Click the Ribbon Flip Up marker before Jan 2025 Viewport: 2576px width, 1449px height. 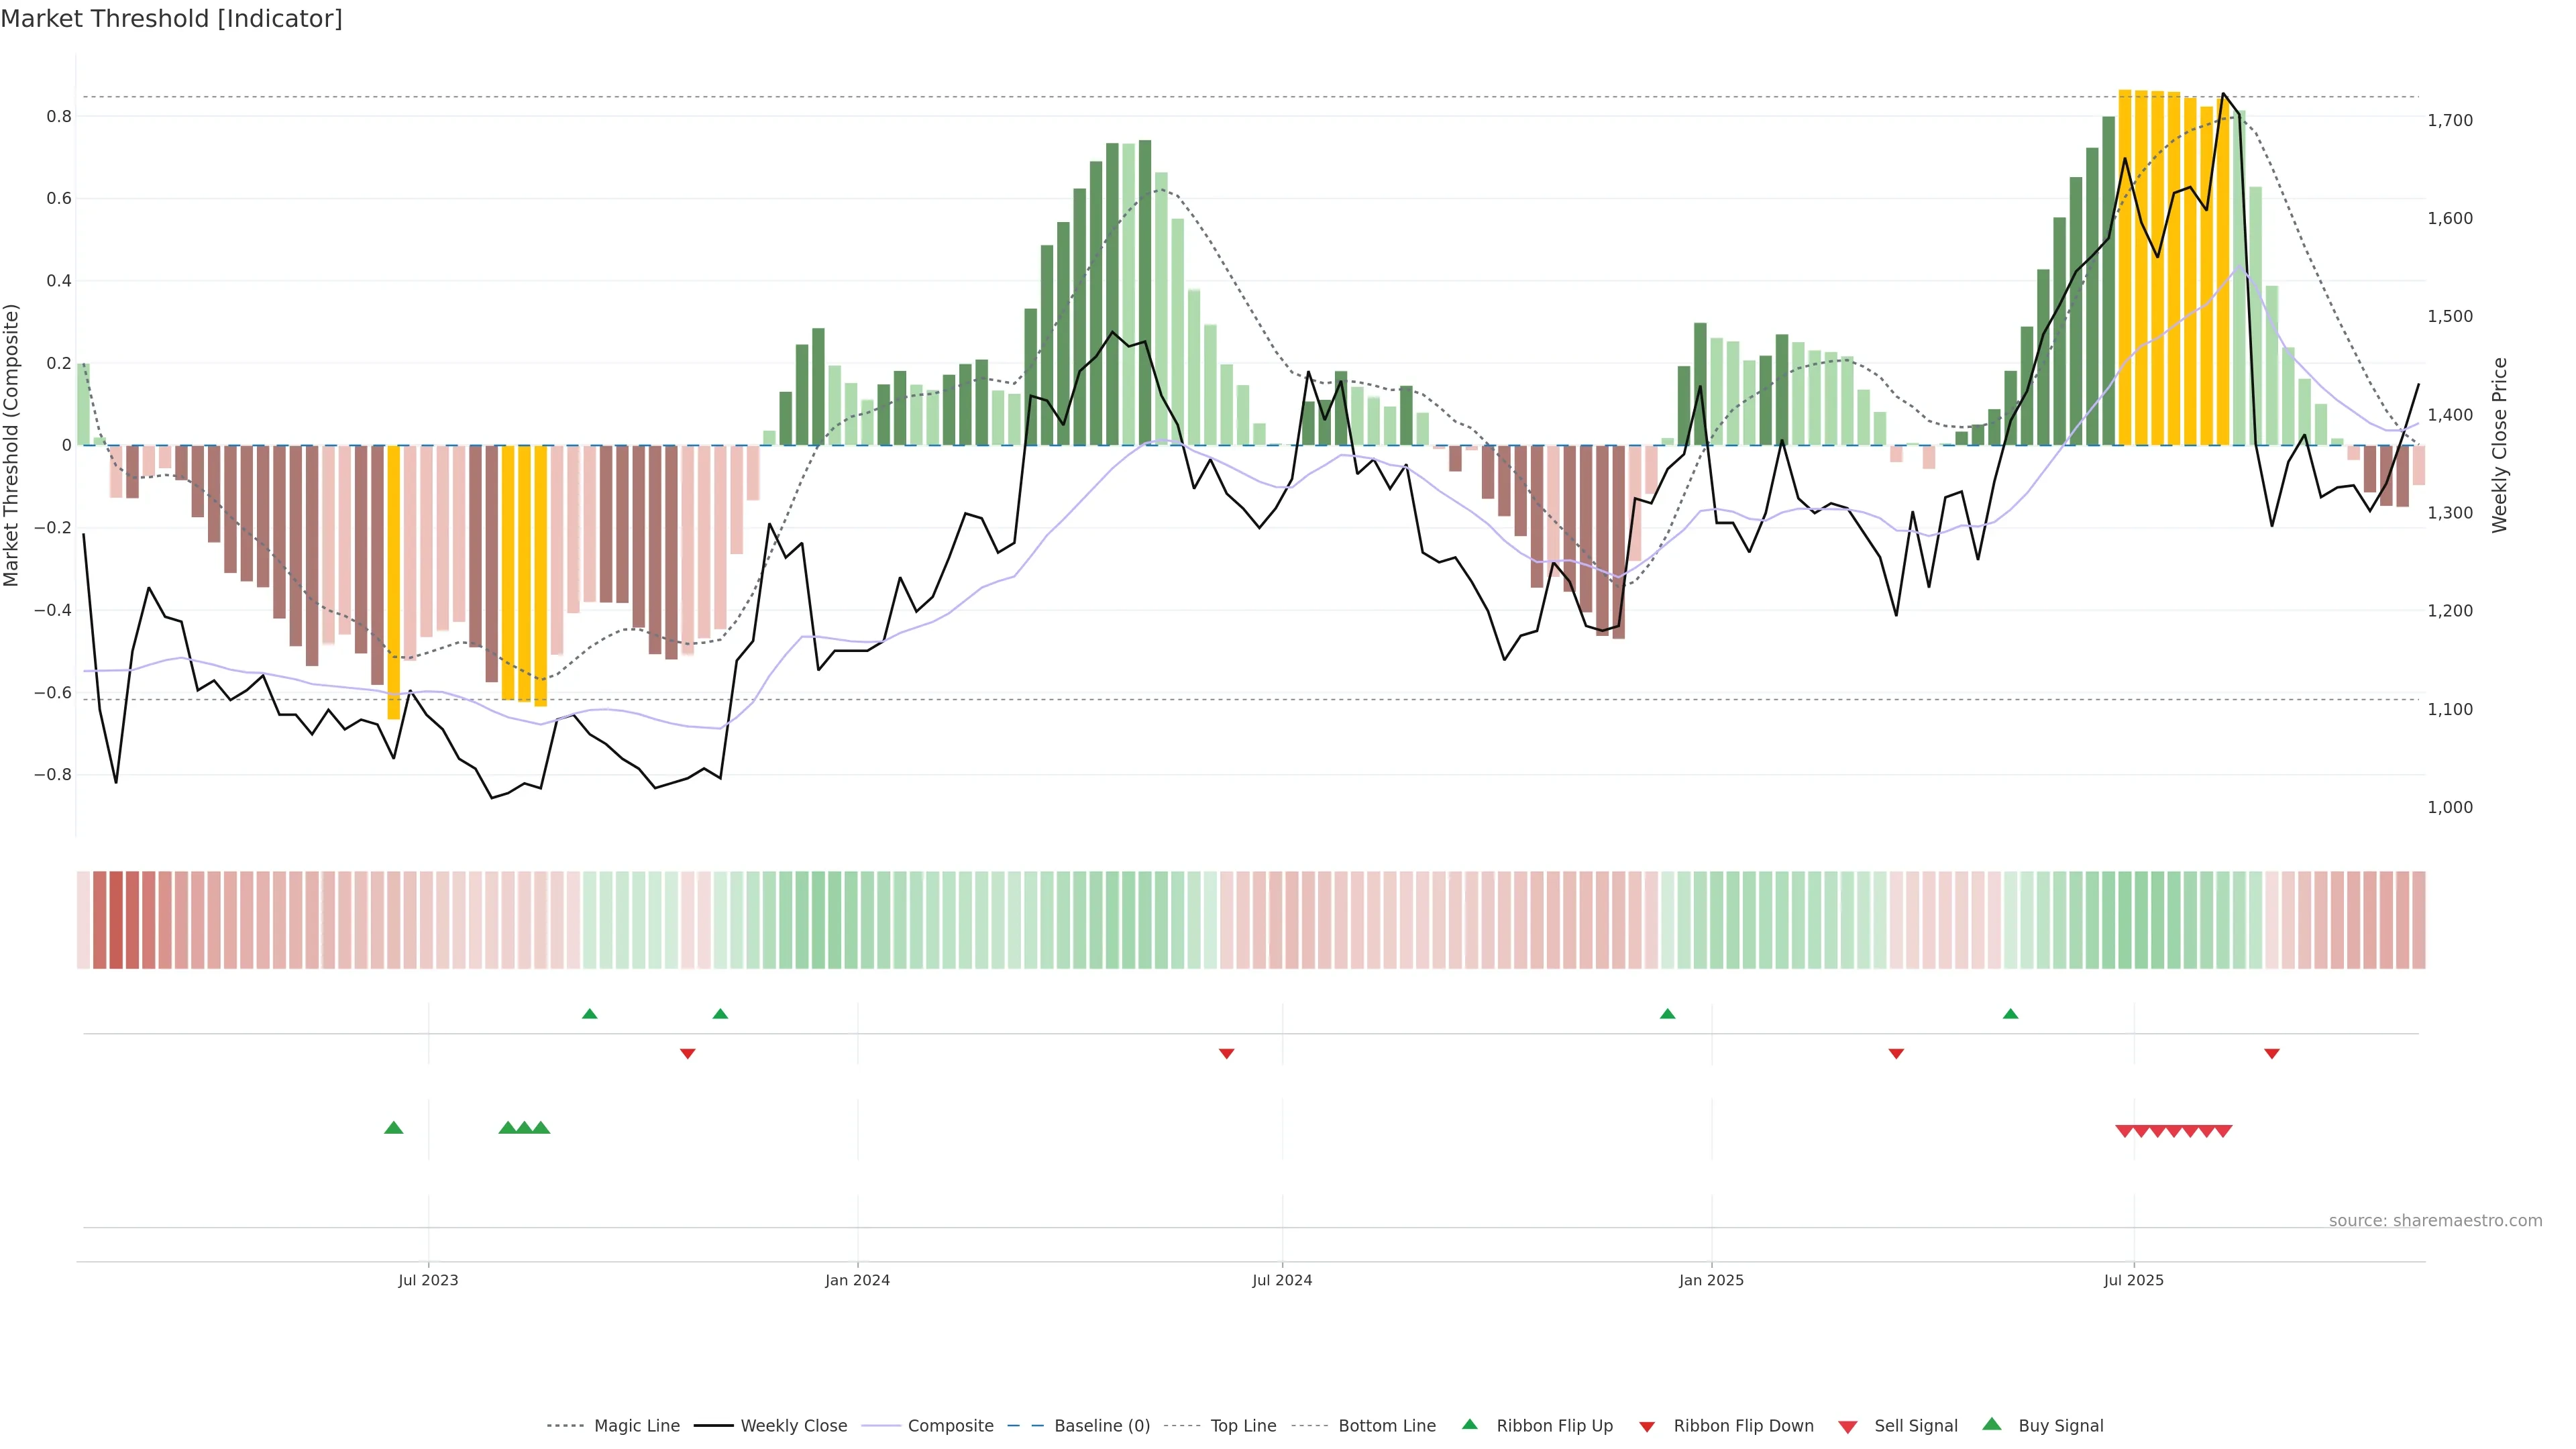(1667, 1014)
